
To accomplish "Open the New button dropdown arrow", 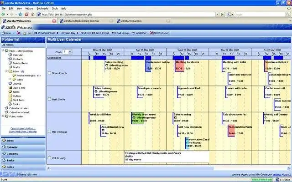I will 13,33.
